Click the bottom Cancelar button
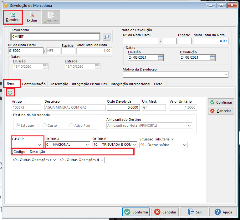Screen dimensions: 240x220 click(165, 212)
